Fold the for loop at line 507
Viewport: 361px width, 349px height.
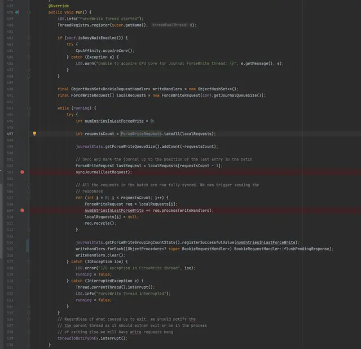(x=29, y=198)
